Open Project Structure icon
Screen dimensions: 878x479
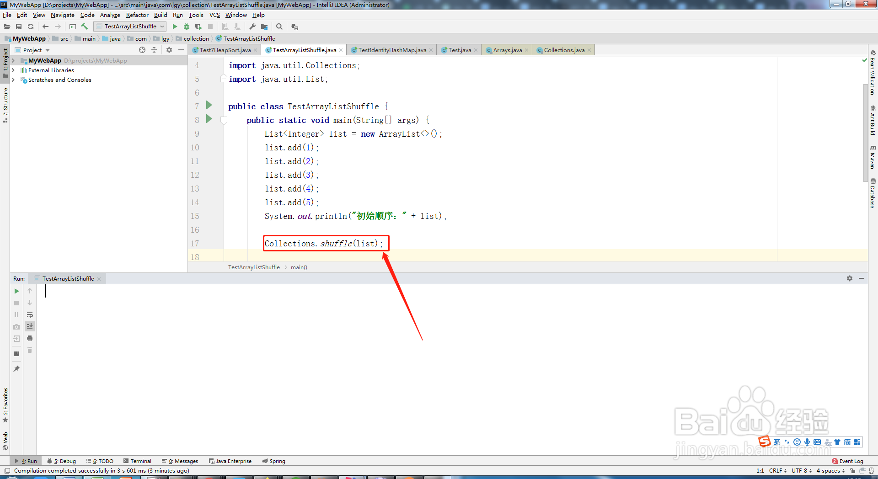[264, 27]
